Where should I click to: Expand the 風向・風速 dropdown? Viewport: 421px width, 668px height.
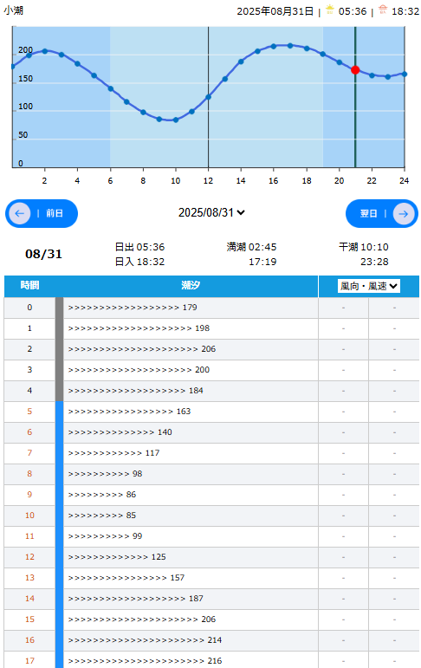point(369,286)
